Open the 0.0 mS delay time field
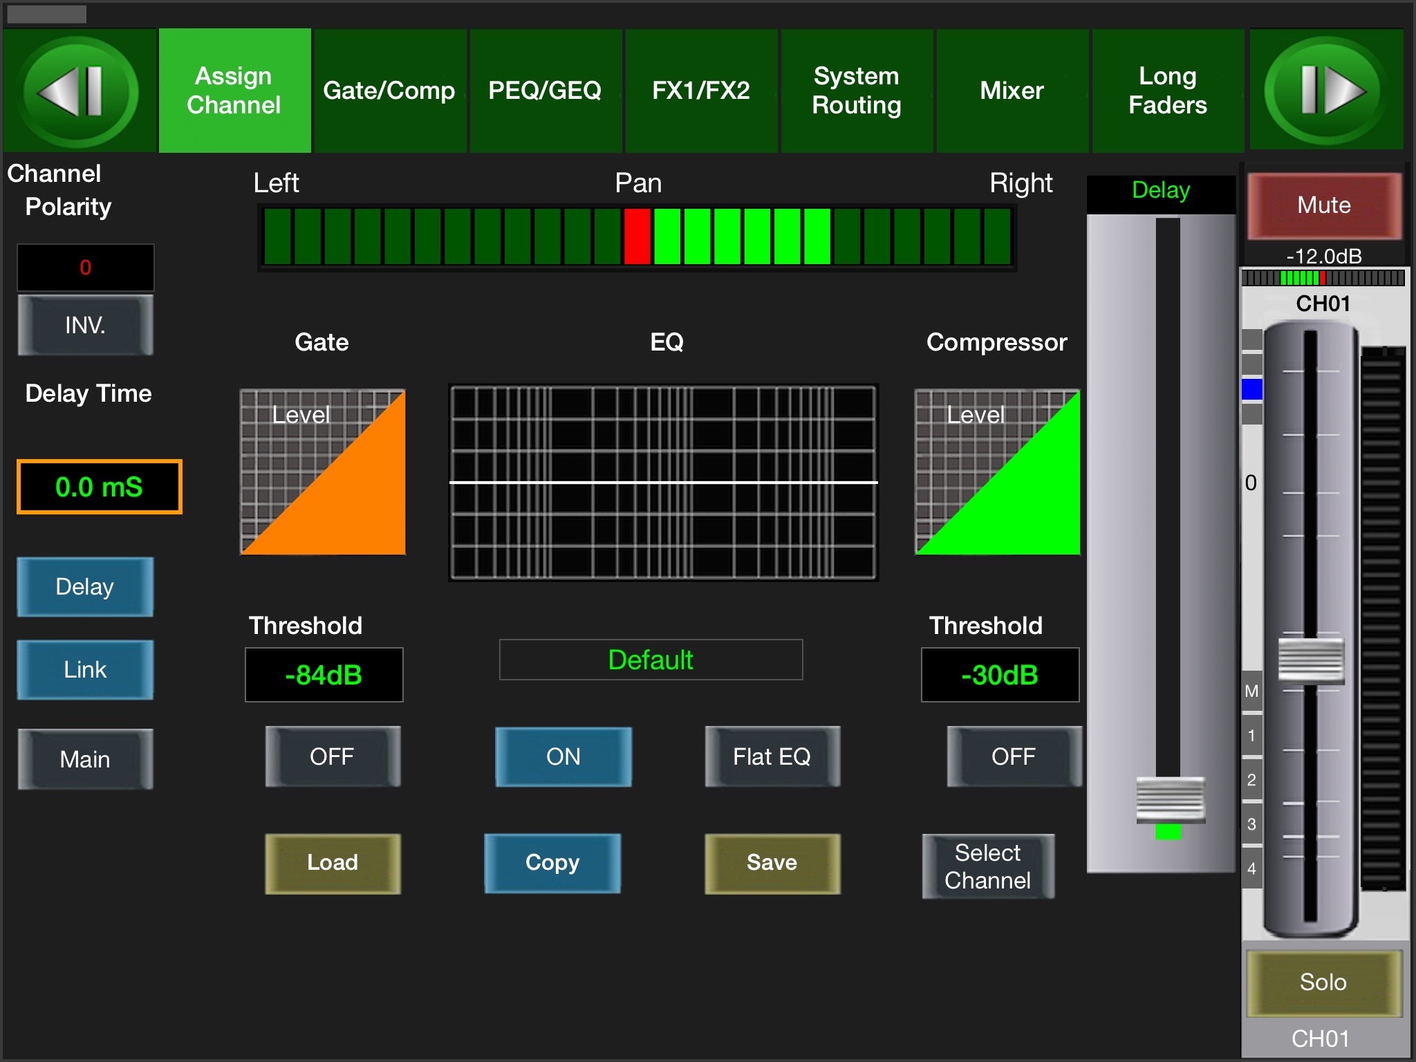The height and width of the screenshot is (1062, 1416). click(x=99, y=487)
